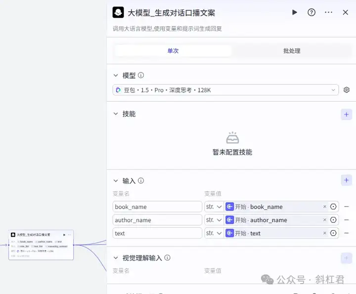
Task: Switch to the 单次 tab
Action: click(x=173, y=50)
